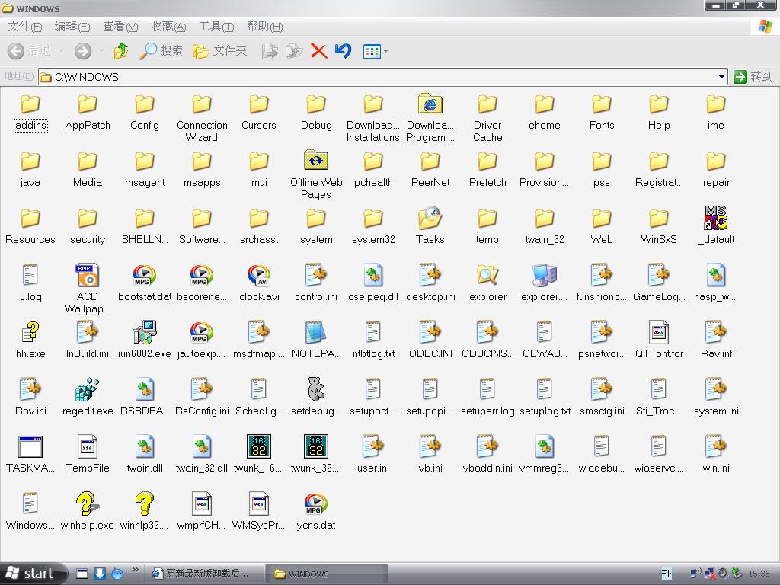
Task: Select the Fonts folder
Action: [602, 104]
